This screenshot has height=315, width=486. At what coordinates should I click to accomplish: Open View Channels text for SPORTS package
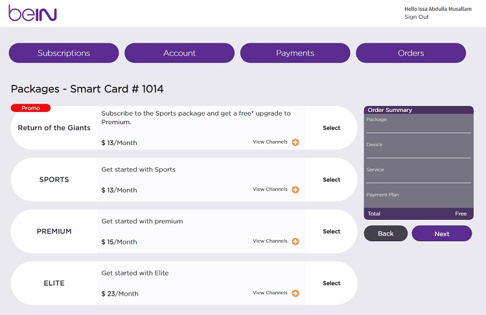(x=270, y=189)
